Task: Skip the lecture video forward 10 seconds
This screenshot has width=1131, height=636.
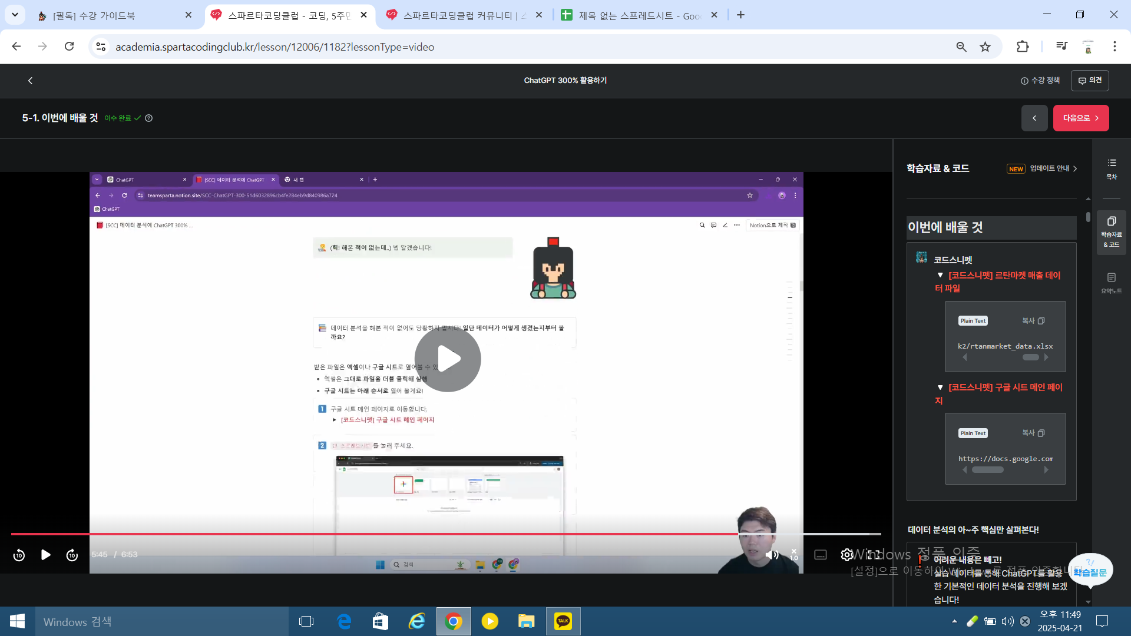Action: (72, 555)
